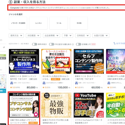This screenshot has height=125, width=125.
Task: Enable the PRO認定を優先表示 switch
Action: [x=52, y=44]
